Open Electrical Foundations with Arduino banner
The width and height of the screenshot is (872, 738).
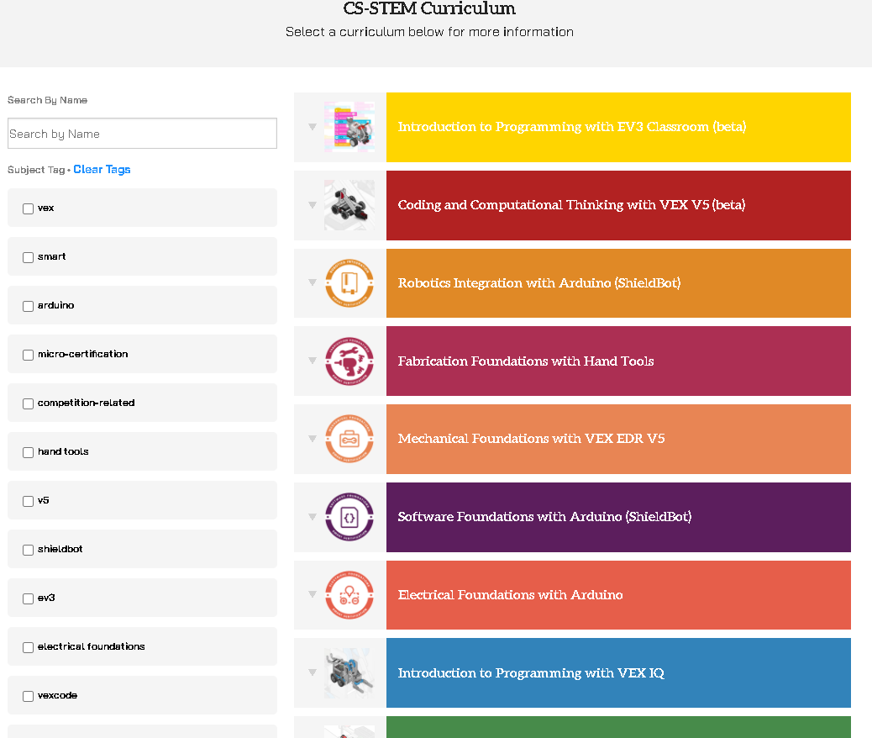[x=618, y=595]
